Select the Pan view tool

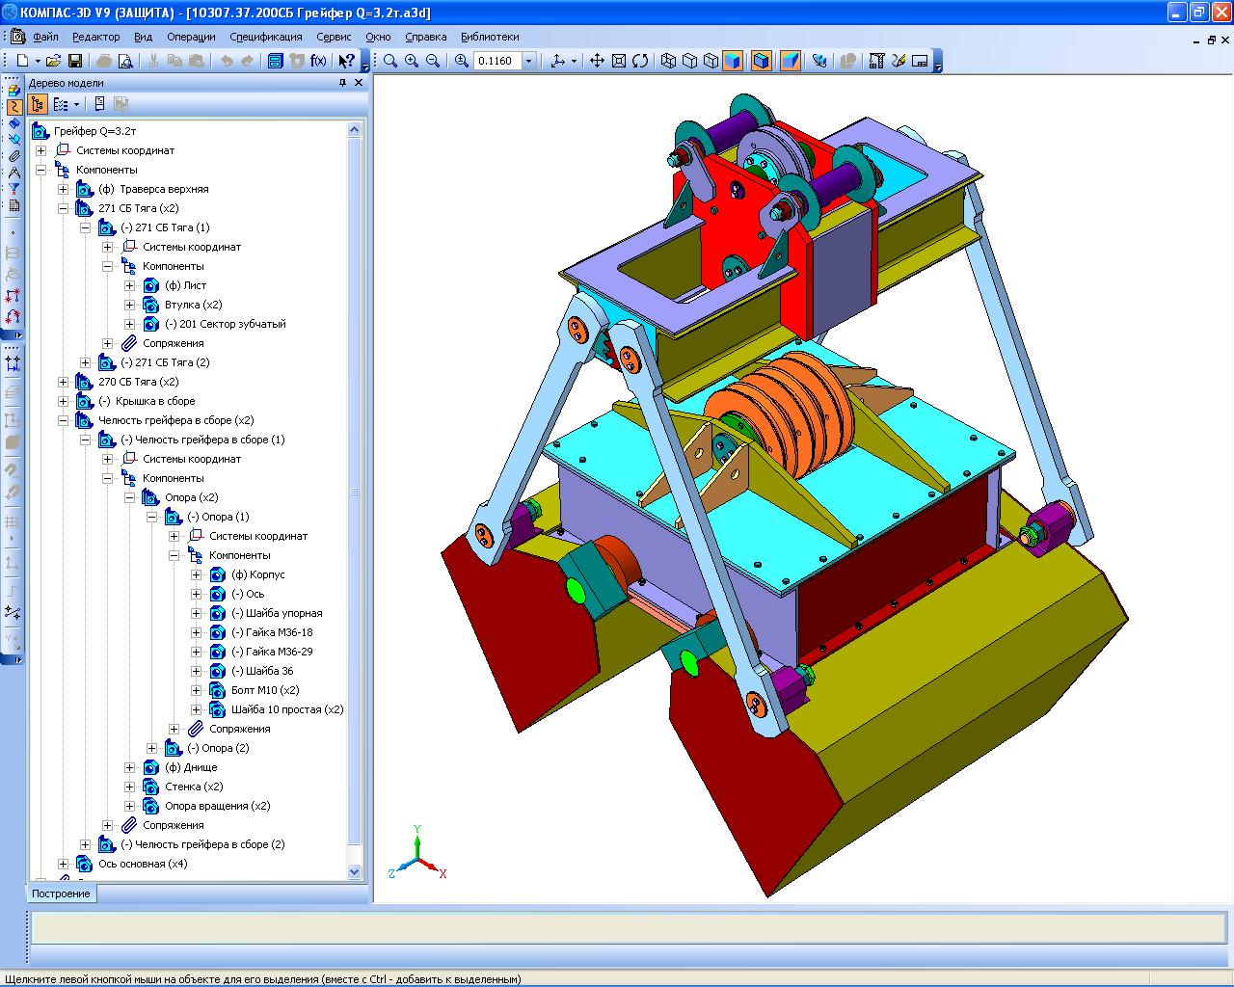pyautogui.click(x=597, y=61)
